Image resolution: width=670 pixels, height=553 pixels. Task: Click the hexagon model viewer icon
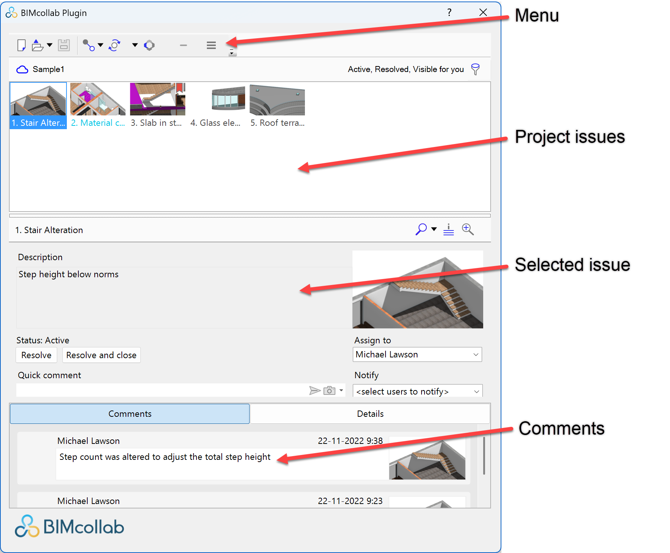coord(149,45)
